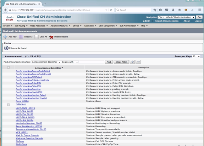204x146 pixels.
Task: Click the Description column header
Action: click(x=144, y=68)
